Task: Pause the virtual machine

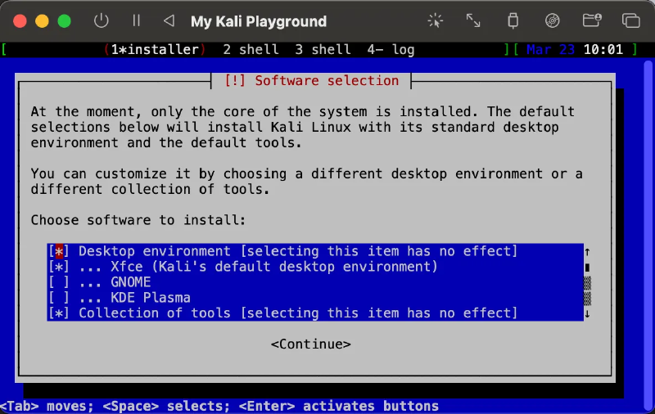Action: tap(136, 21)
